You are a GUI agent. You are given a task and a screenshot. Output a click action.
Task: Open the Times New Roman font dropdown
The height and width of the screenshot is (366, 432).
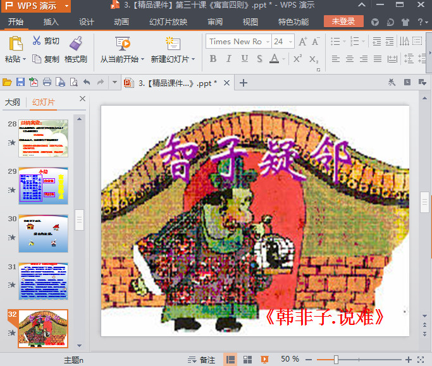[x=235, y=42]
